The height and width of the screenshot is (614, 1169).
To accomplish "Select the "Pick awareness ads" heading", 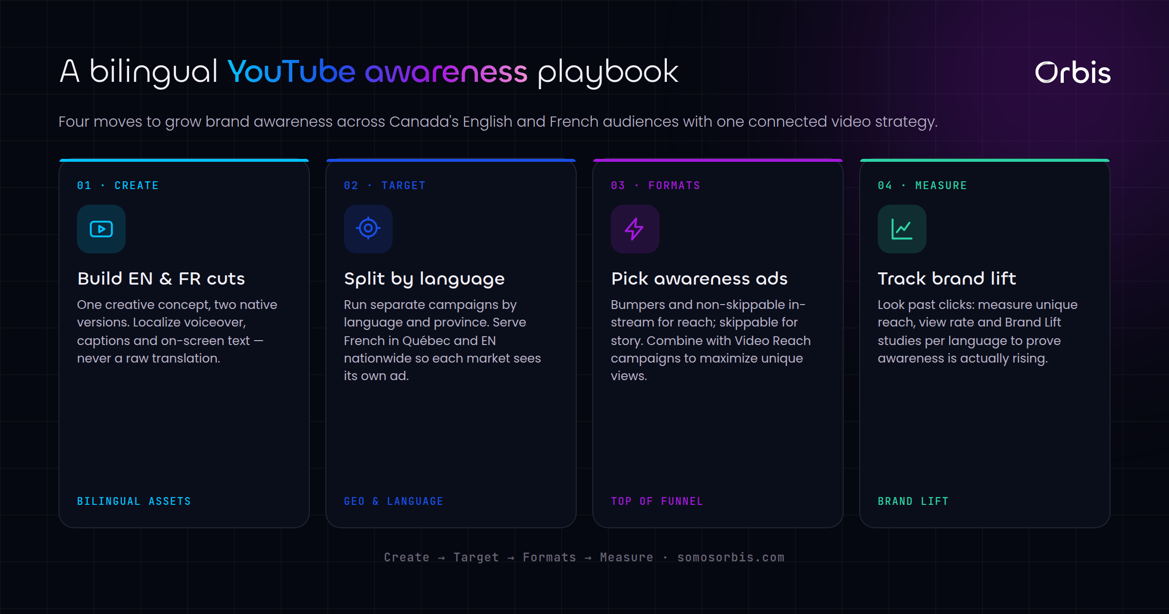I will (x=699, y=279).
